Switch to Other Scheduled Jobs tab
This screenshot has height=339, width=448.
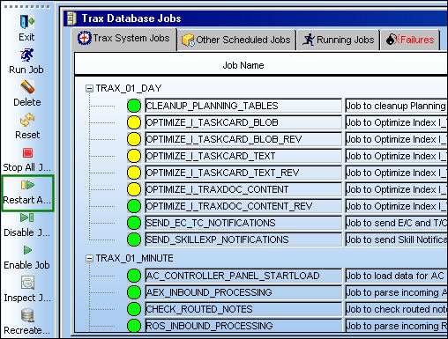(236, 40)
